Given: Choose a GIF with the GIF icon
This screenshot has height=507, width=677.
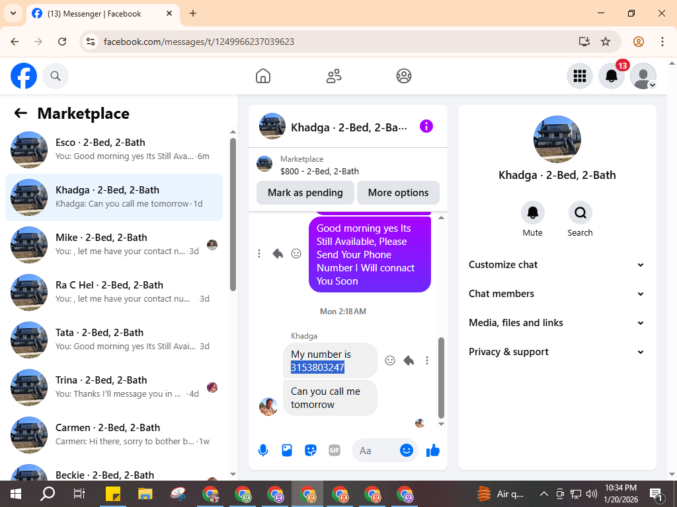Looking at the screenshot, I should coord(335,450).
